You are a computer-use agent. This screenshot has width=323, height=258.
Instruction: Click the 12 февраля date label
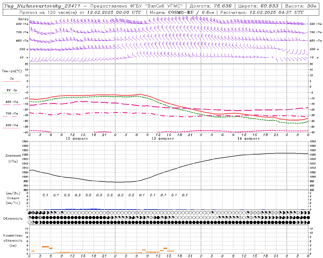pyautogui.click(x=77, y=139)
